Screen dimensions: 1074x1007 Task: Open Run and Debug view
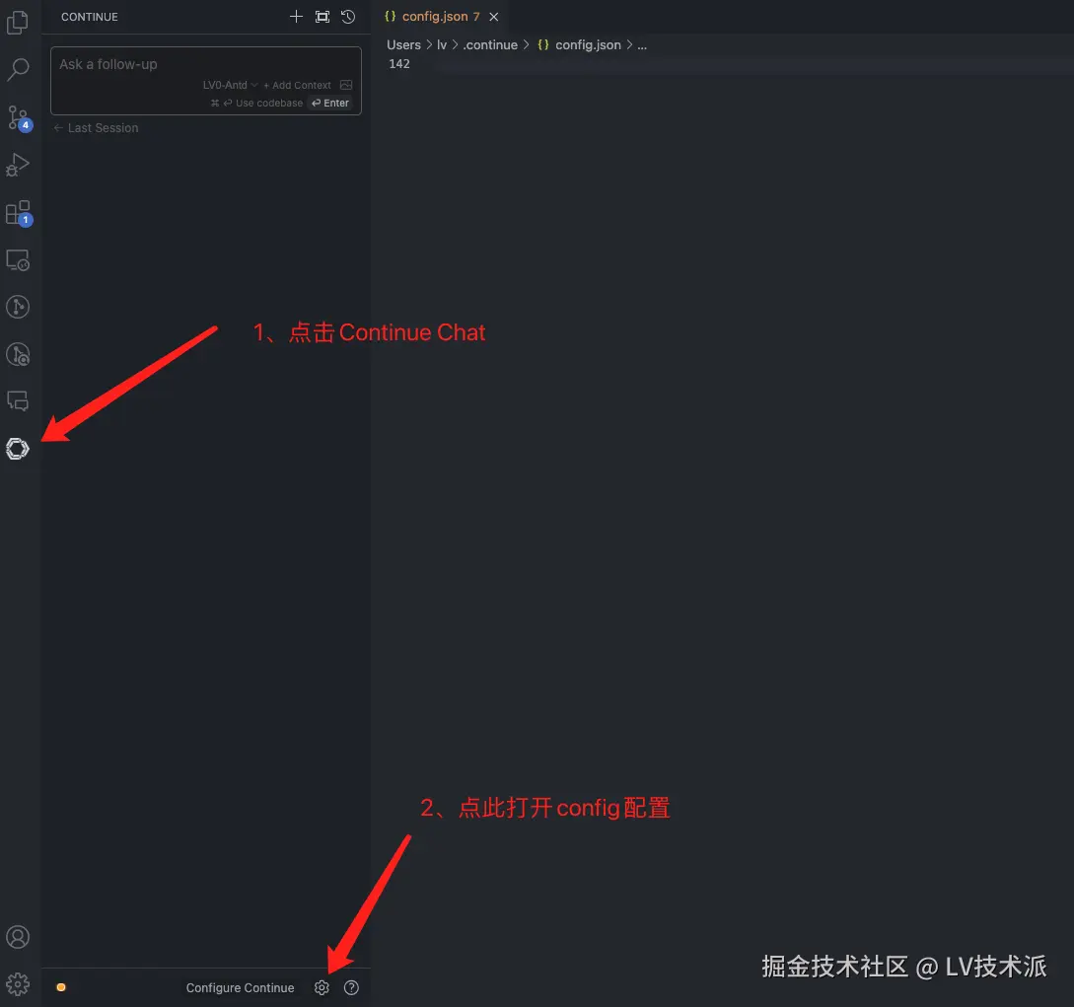(x=18, y=165)
